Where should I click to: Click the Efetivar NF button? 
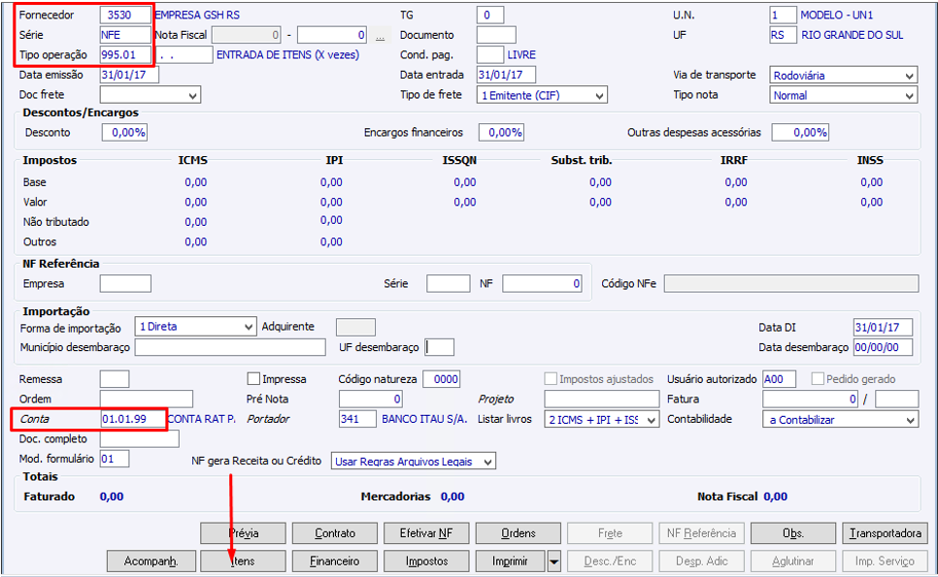[426, 533]
